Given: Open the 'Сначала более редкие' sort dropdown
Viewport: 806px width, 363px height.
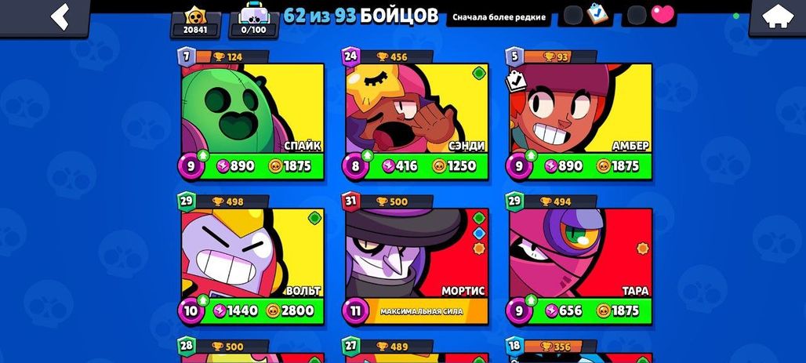Looking at the screenshot, I should [x=499, y=16].
